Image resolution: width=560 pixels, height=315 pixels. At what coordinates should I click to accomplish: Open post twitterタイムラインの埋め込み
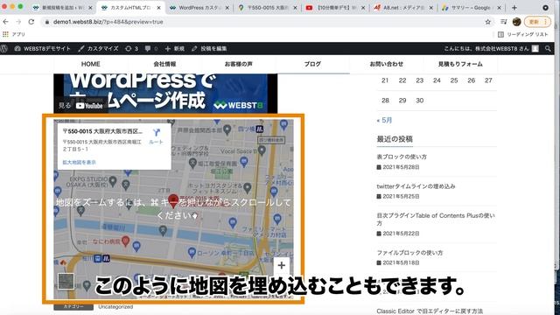(416, 186)
